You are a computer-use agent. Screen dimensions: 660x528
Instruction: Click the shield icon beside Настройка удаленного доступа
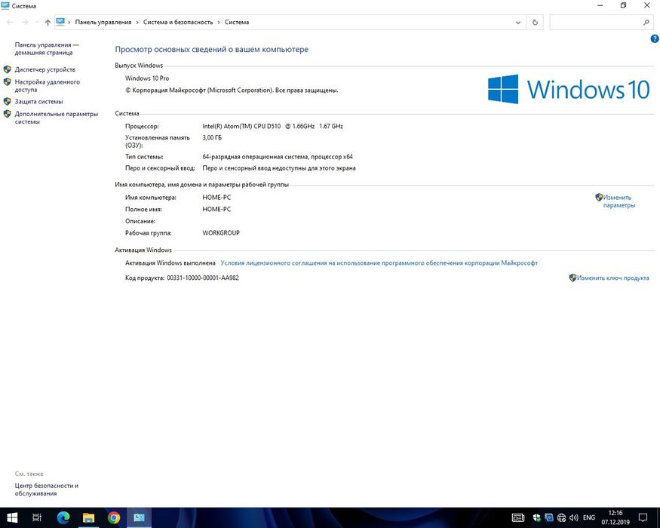(7, 81)
